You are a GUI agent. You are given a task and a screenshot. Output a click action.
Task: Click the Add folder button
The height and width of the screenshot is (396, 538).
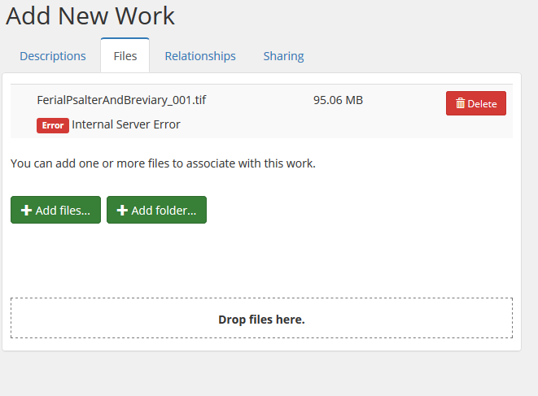point(156,210)
